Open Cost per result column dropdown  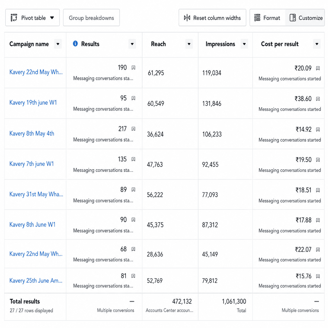317,44
